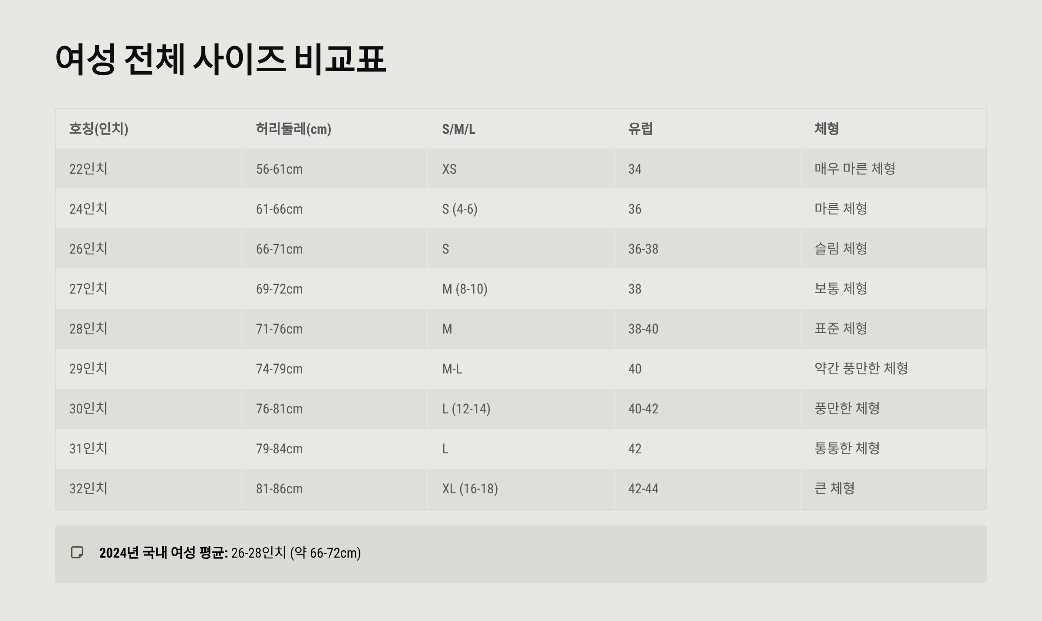This screenshot has width=1042, height=621.
Task: Click the 허리둘레(cm) column header
Action: point(293,129)
